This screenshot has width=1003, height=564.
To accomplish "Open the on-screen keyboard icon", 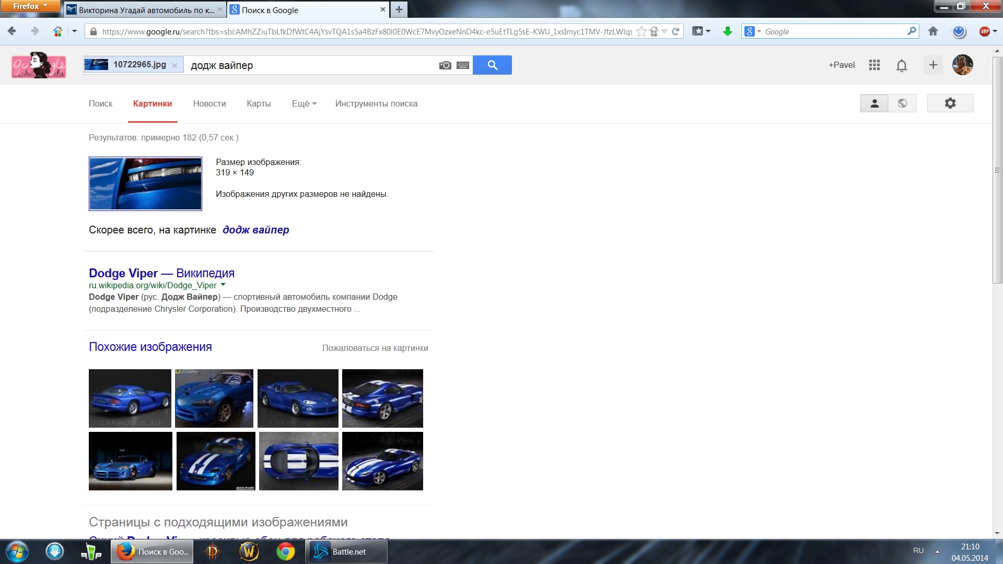I will (x=463, y=65).
